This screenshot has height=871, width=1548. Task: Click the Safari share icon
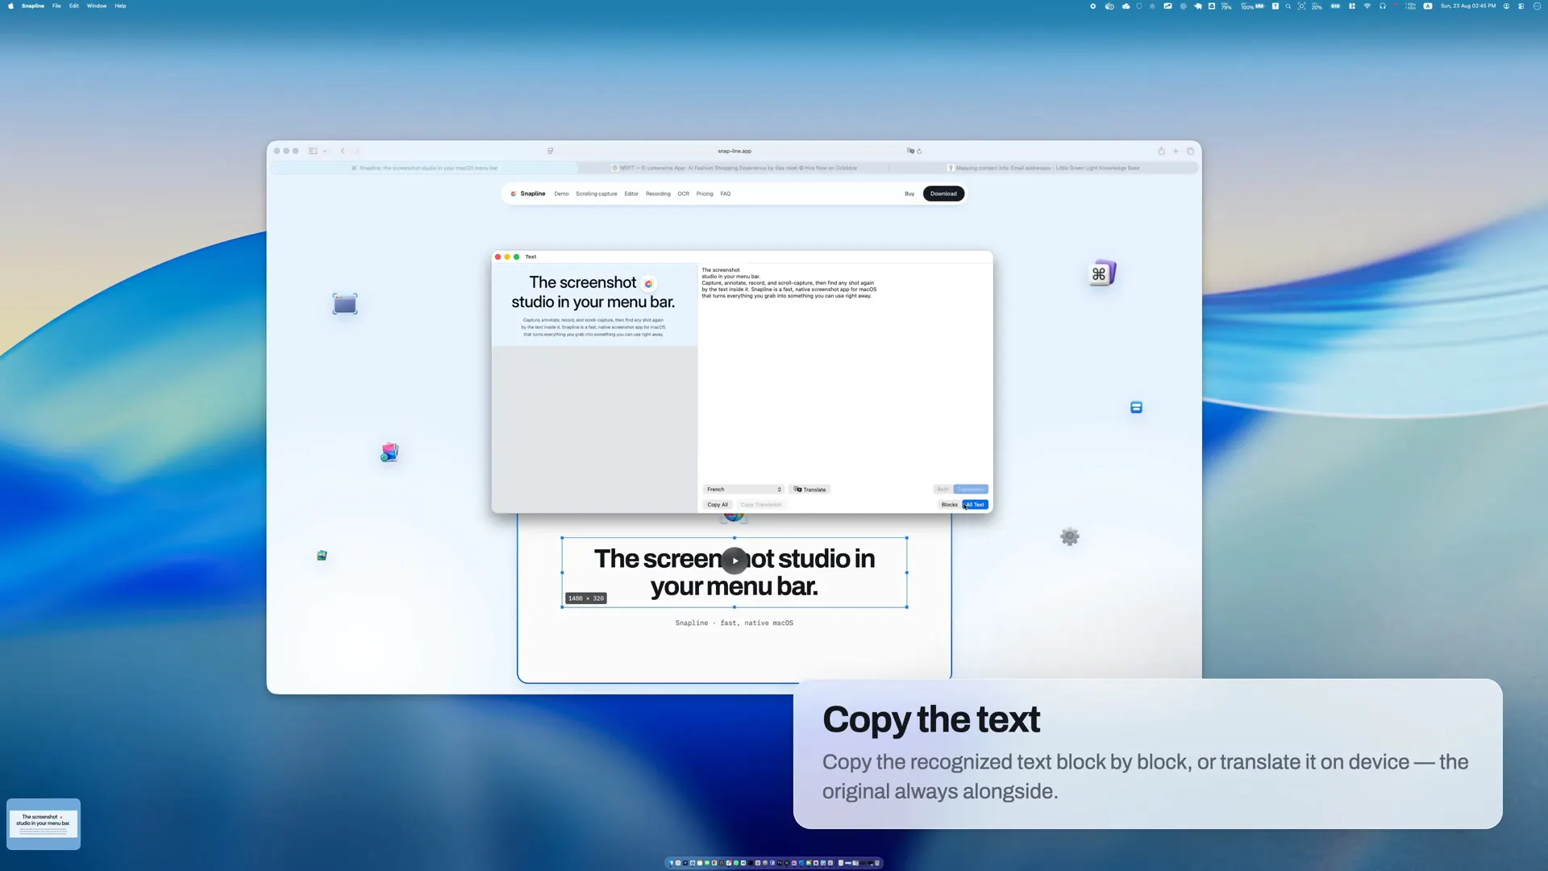[x=1161, y=151]
